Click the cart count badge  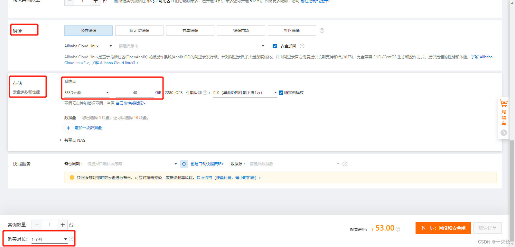point(504,133)
